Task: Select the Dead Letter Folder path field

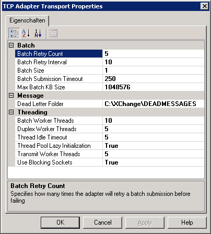Action: tap(154, 104)
